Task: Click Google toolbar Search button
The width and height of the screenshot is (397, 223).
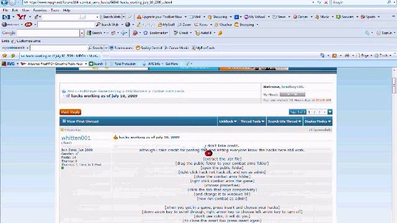Action: click(x=94, y=33)
